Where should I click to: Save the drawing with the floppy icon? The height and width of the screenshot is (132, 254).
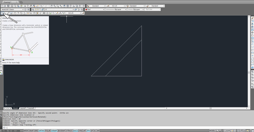point(8,6)
